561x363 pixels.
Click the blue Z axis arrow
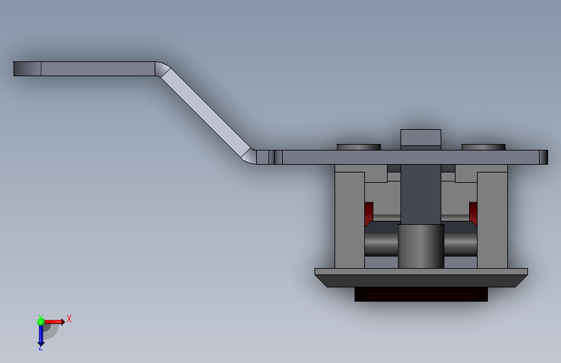(x=41, y=336)
